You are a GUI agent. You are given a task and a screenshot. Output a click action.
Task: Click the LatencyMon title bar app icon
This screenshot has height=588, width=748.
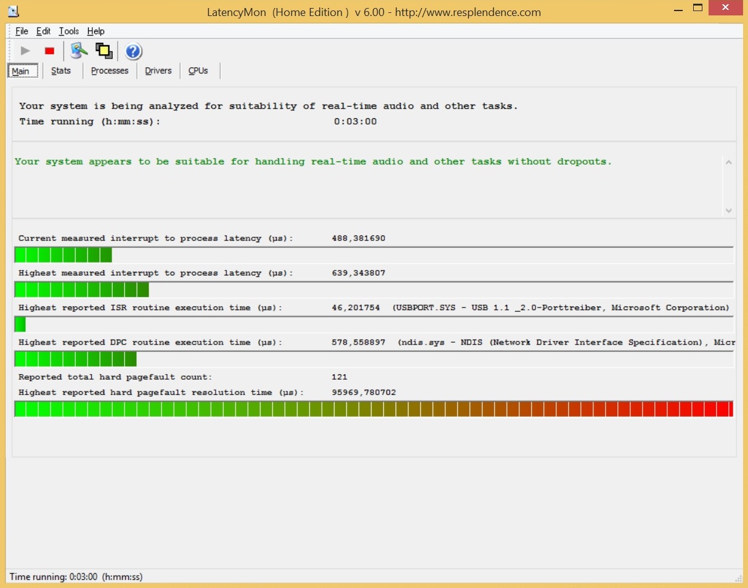[13, 10]
